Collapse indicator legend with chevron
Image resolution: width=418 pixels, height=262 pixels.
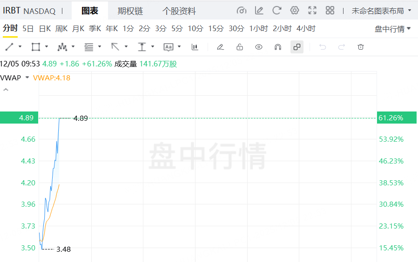click(x=6, y=90)
